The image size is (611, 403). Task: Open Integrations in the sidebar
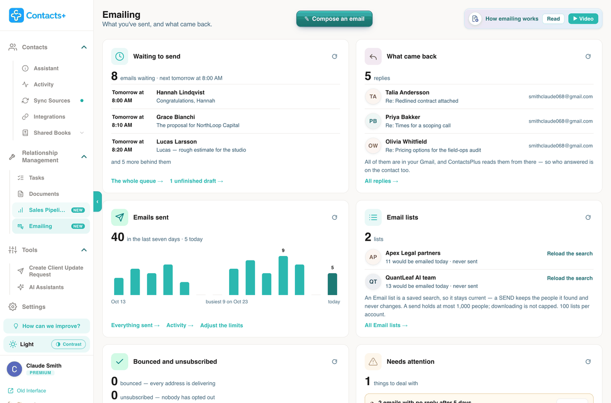50,117
